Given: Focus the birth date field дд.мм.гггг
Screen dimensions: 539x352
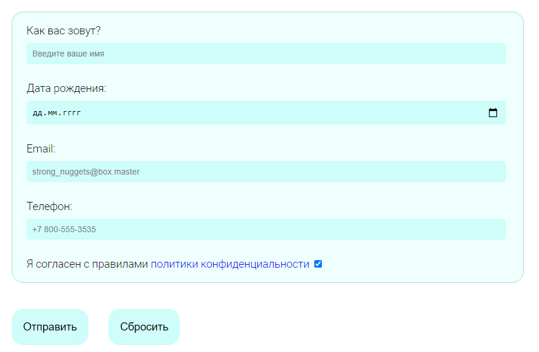Looking at the screenshot, I should tap(266, 113).
